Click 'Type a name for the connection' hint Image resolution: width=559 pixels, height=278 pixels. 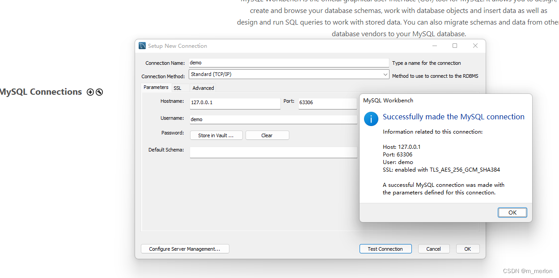(427, 63)
